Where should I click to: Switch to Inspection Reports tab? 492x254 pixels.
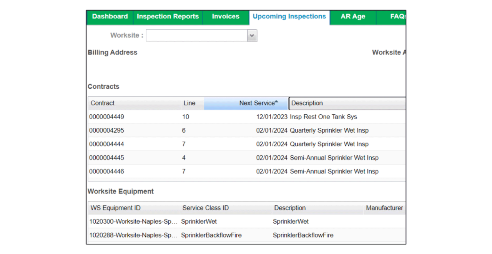(x=168, y=16)
